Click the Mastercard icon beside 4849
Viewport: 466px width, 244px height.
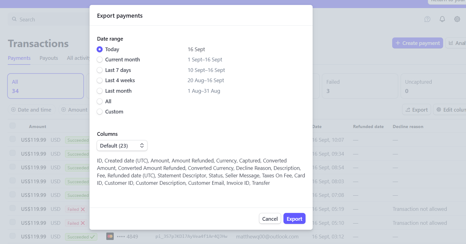click(110, 237)
